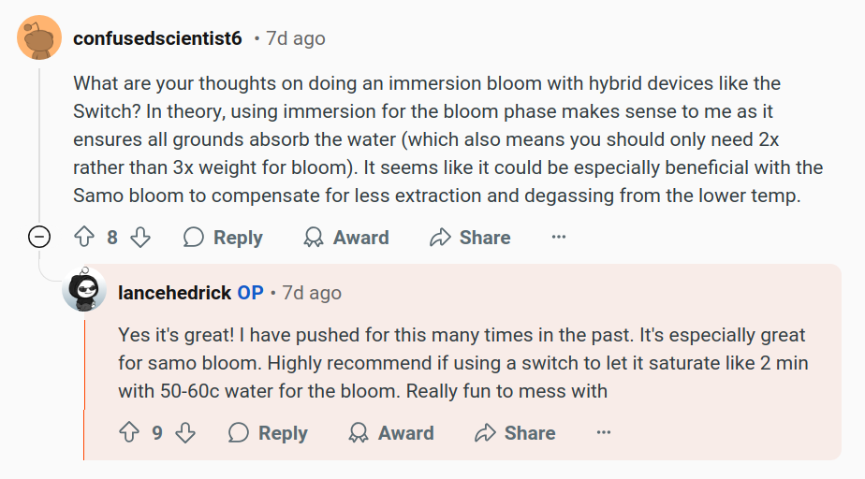Share confusedscientist6's comment
Image resolution: width=865 pixels, height=479 pixels.
[470, 237]
